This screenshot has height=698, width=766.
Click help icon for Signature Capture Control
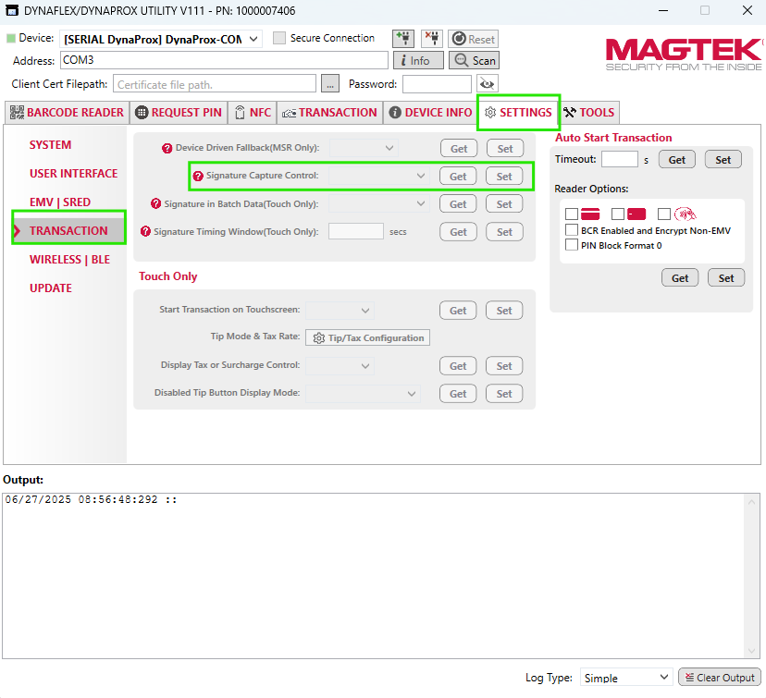pyautogui.click(x=198, y=176)
